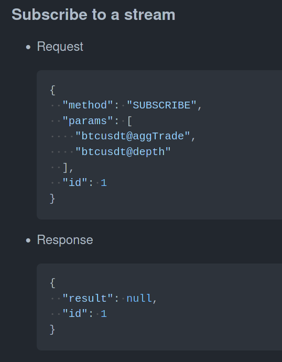
Task: Click the opening brace of request JSON
Action: [x=52, y=90]
